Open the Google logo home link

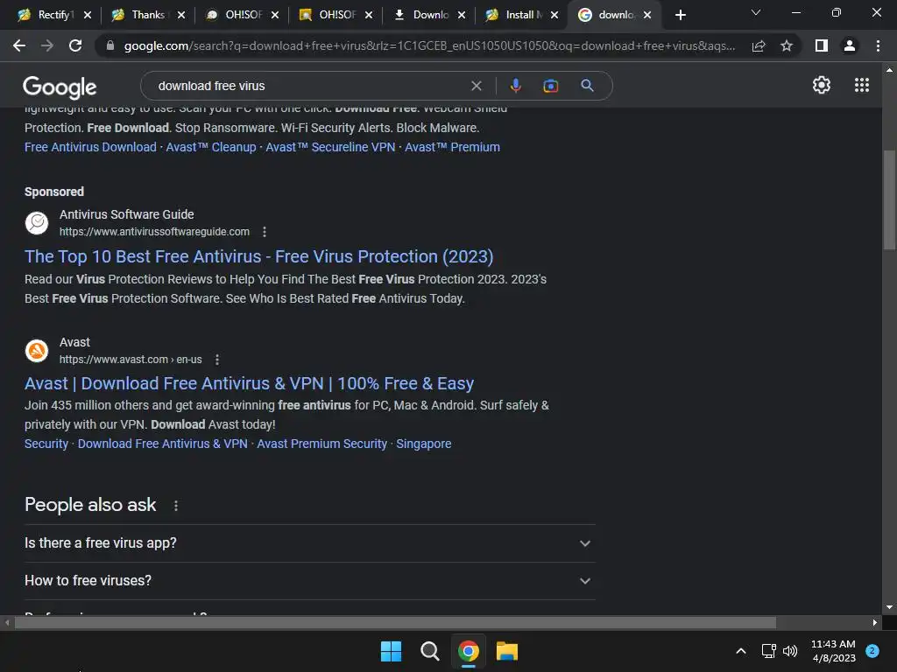click(60, 87)
